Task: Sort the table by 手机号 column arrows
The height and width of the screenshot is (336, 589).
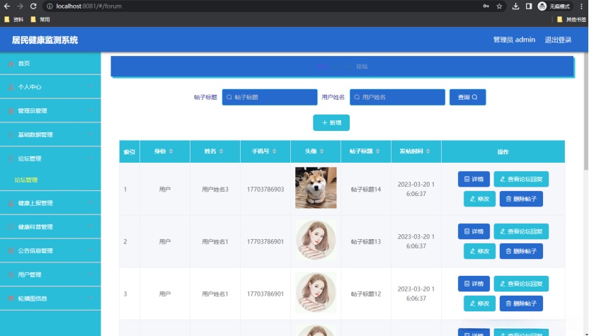Action: [274, 151]
